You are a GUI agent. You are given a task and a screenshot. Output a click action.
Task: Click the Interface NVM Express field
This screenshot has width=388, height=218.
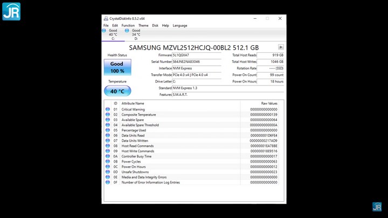[197, 68]
